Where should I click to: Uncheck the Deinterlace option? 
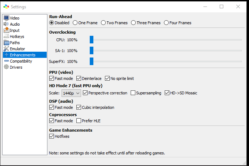tap(79, 78)
